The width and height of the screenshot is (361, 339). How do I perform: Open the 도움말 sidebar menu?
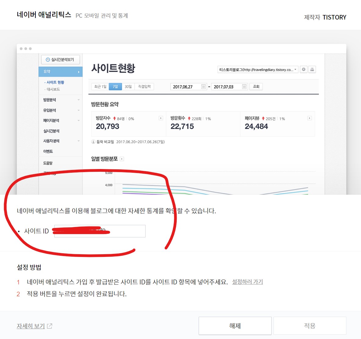click(x=48, y=163)
